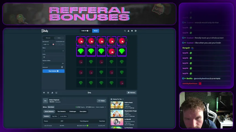Click the Odin's Vault game title
The image size is (236, 132).
coord(128,103)
